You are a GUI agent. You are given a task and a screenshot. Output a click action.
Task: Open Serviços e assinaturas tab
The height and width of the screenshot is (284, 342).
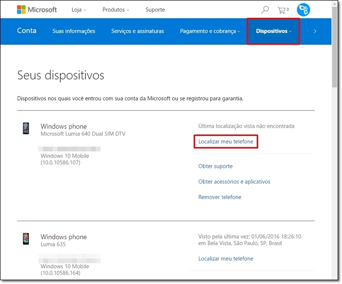pyautogui.click(x=137, y=31)
